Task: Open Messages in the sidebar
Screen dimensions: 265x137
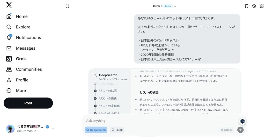Action: 21,48
